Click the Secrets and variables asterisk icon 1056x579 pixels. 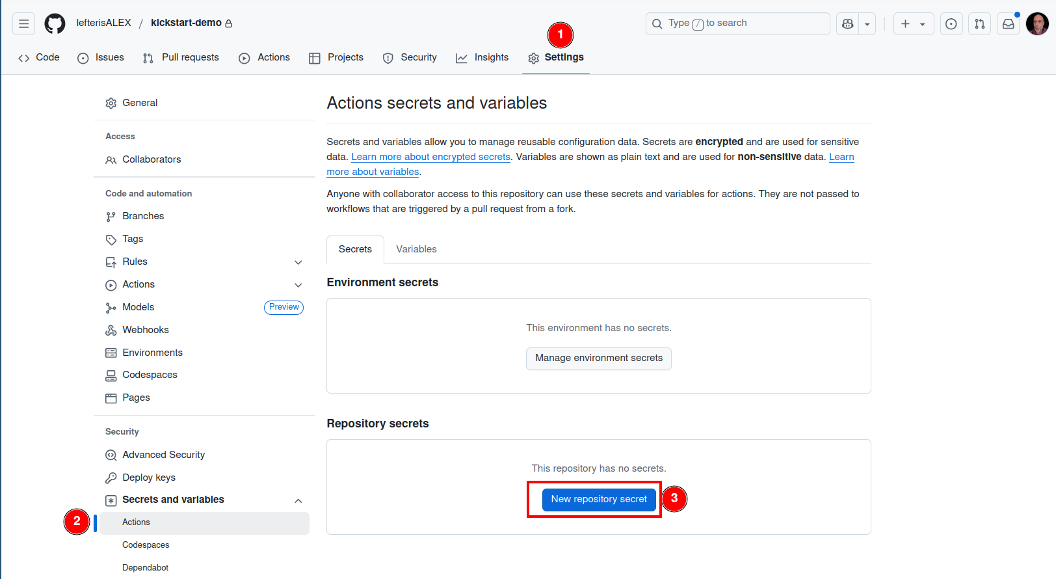click(x=111, y=500)
